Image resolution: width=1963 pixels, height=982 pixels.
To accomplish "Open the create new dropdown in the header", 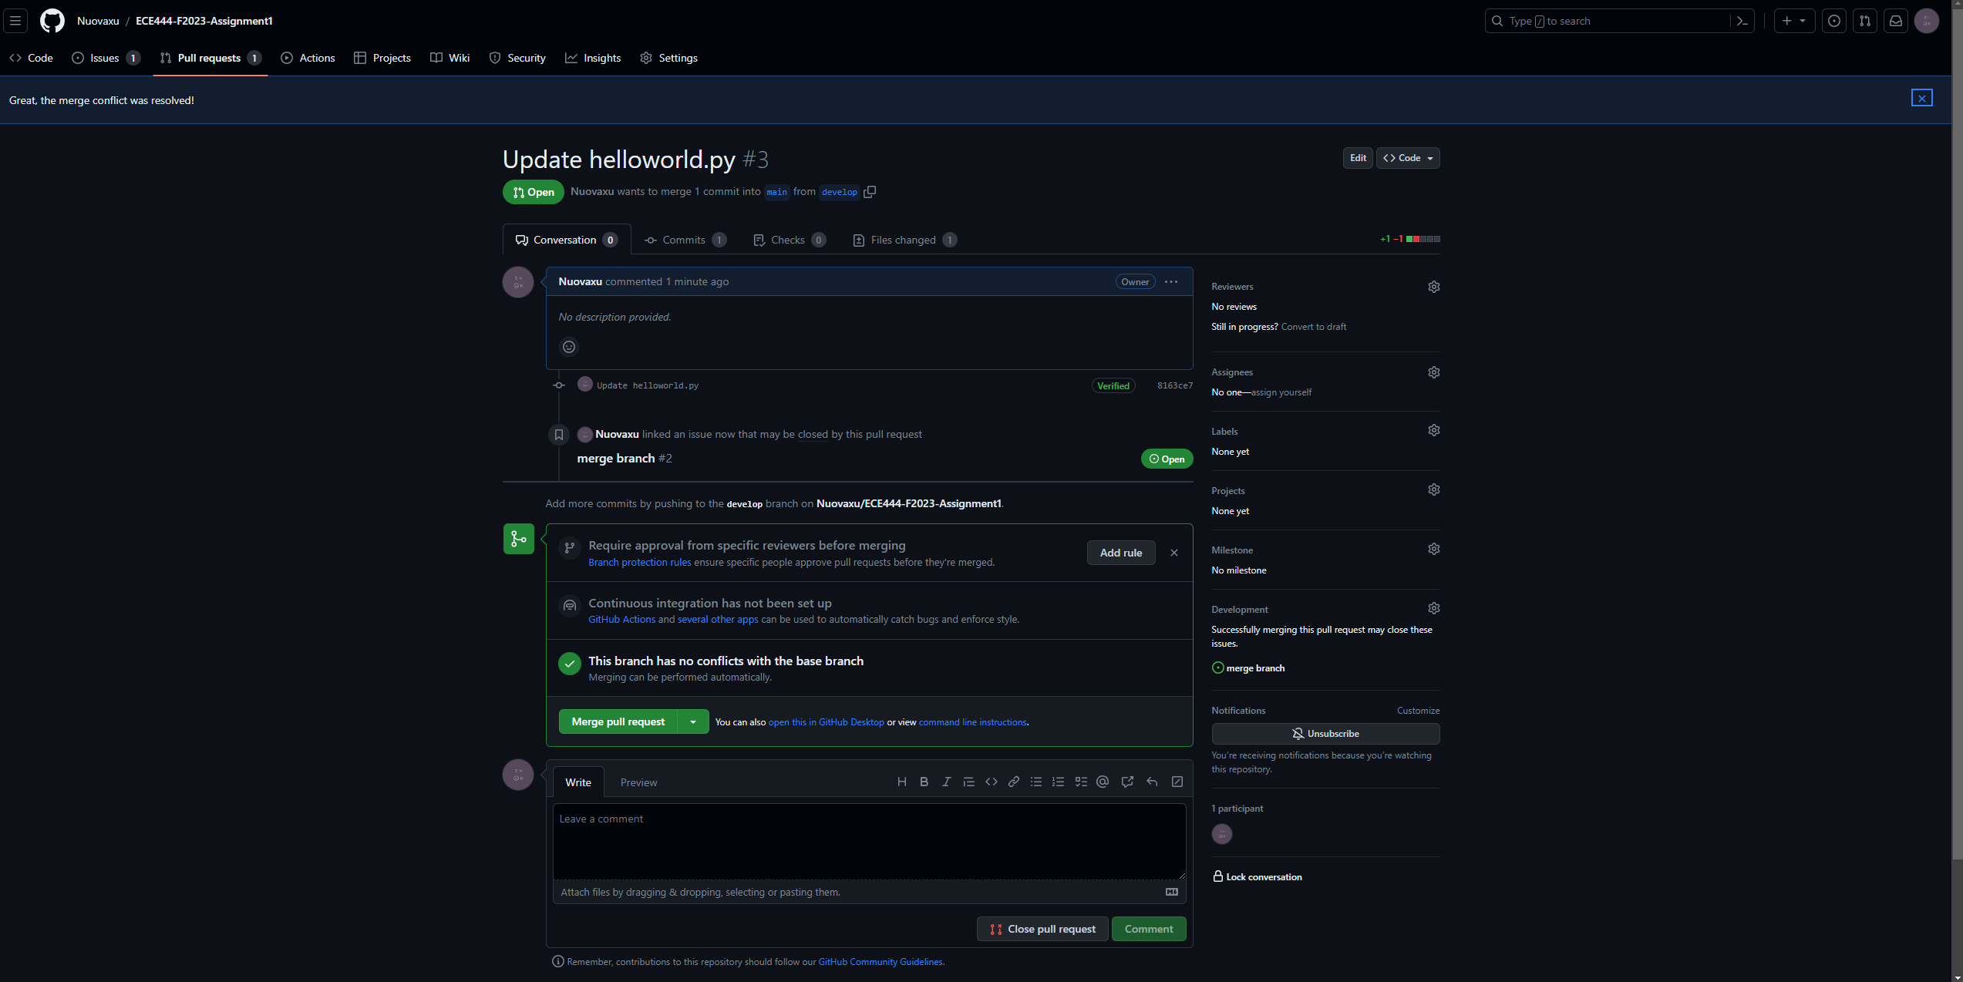I will (1794, 21).
